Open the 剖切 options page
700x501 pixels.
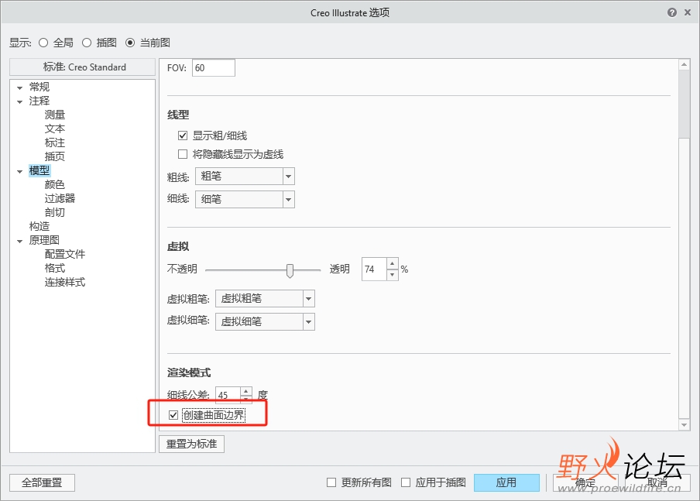(x=55, y=212)
